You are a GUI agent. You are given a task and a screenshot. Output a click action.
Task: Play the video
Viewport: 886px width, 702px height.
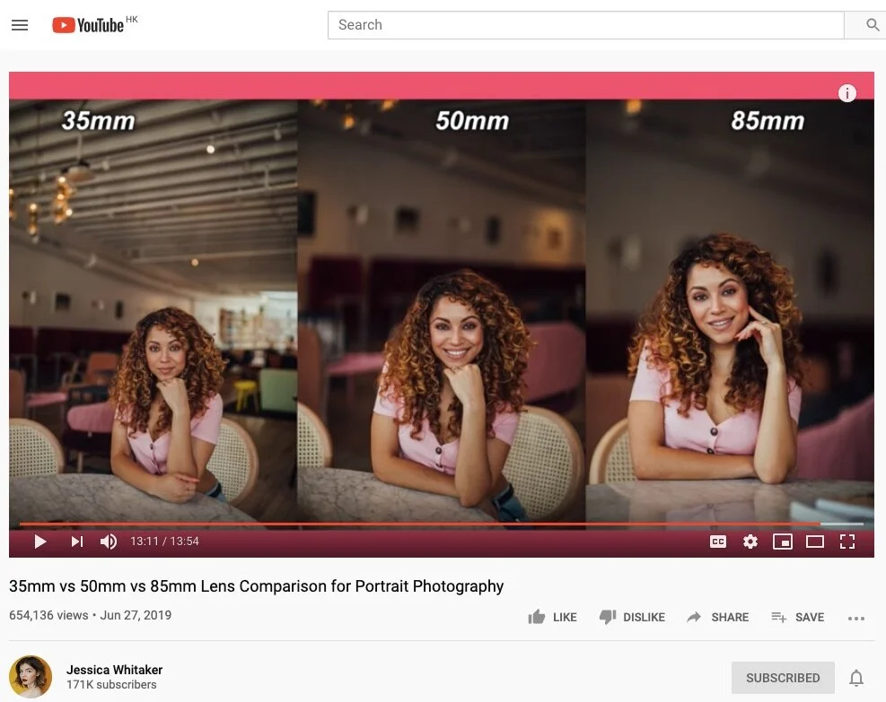pyautogui.click(x=40, y=542)
